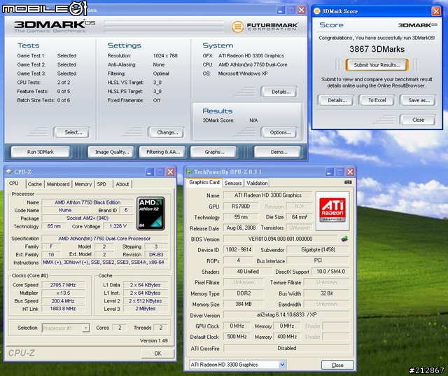Launch the Demo in 3DMark05

(x=279, y=152)
